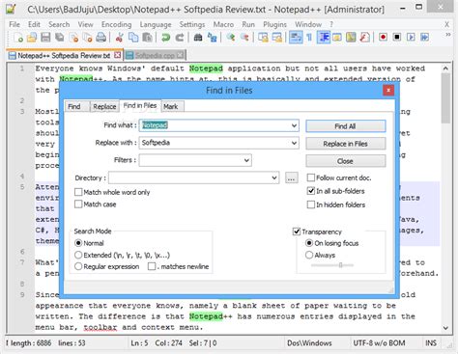Switch to the Find tab
The image size is (458, 354).
[x=74, y=107]
